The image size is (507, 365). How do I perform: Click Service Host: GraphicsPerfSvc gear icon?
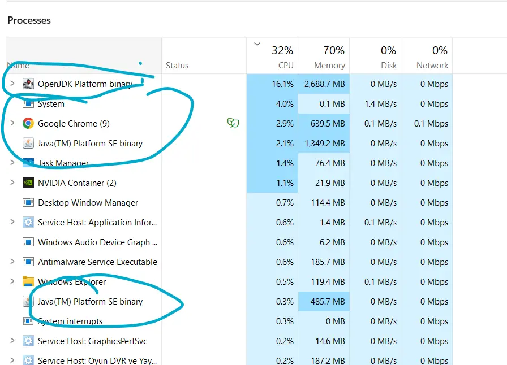[x=28, y=341]
